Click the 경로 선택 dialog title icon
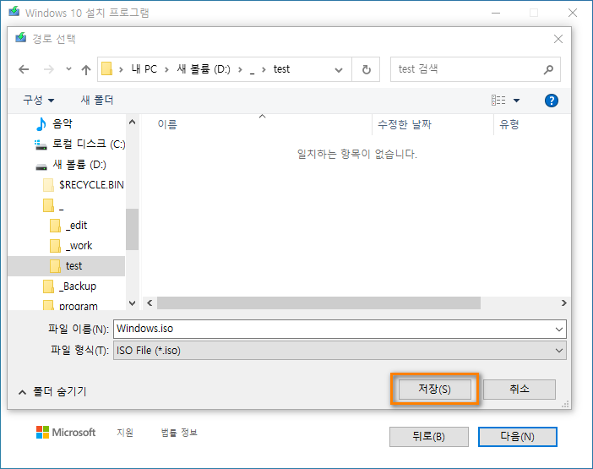Screen dimensions: 593x469 [21, 37]
